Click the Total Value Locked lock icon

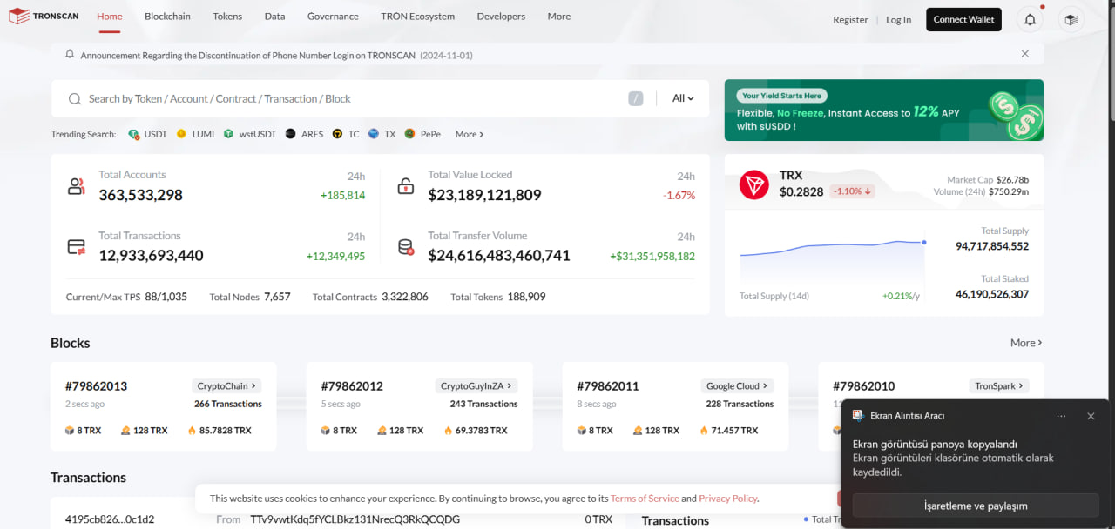point(406,186)
